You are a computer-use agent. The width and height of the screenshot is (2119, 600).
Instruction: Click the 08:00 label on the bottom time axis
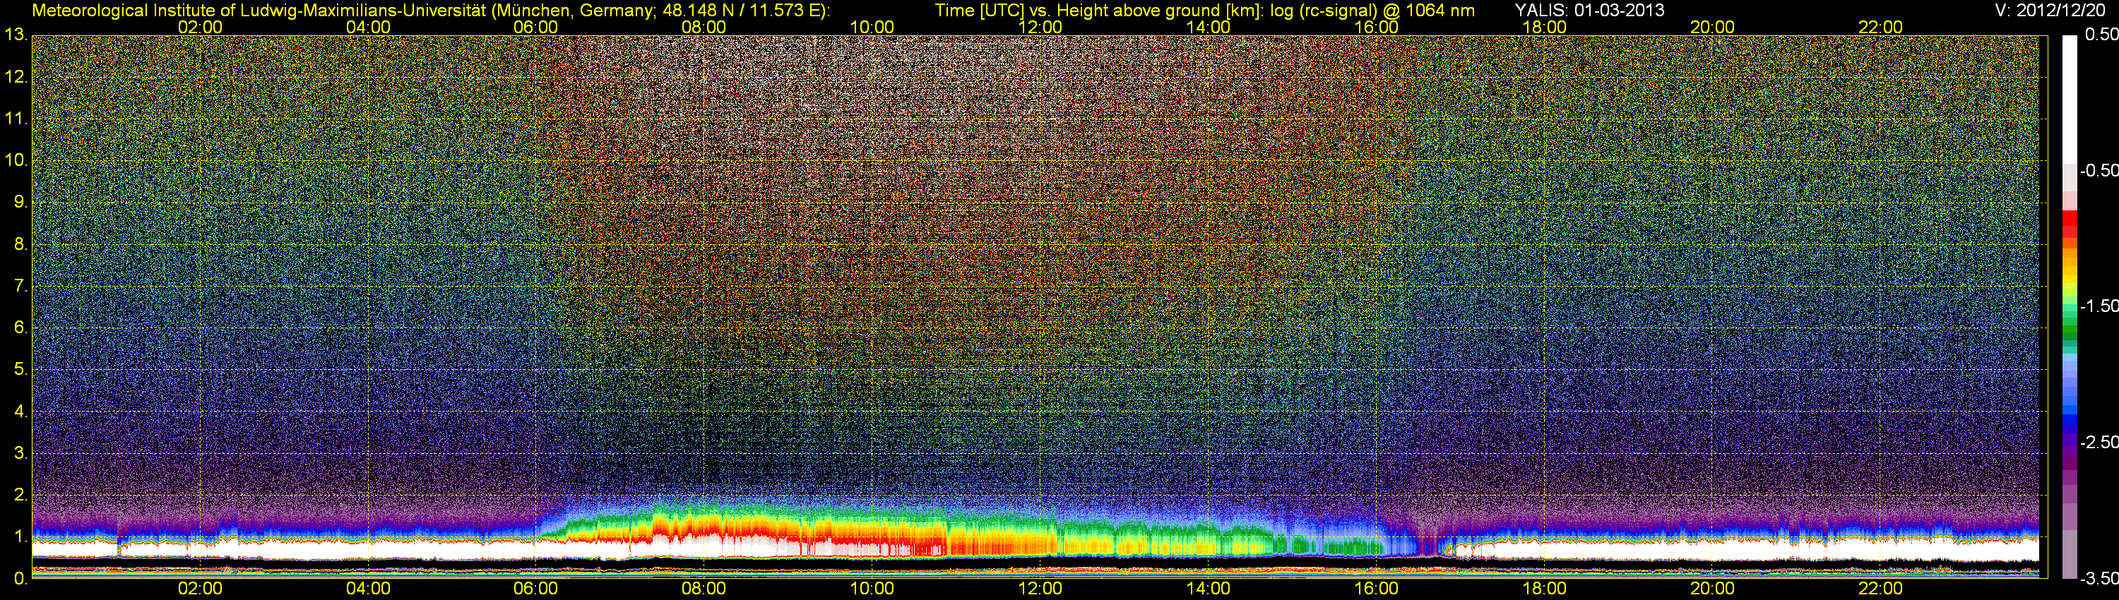(x=704, y=589)
